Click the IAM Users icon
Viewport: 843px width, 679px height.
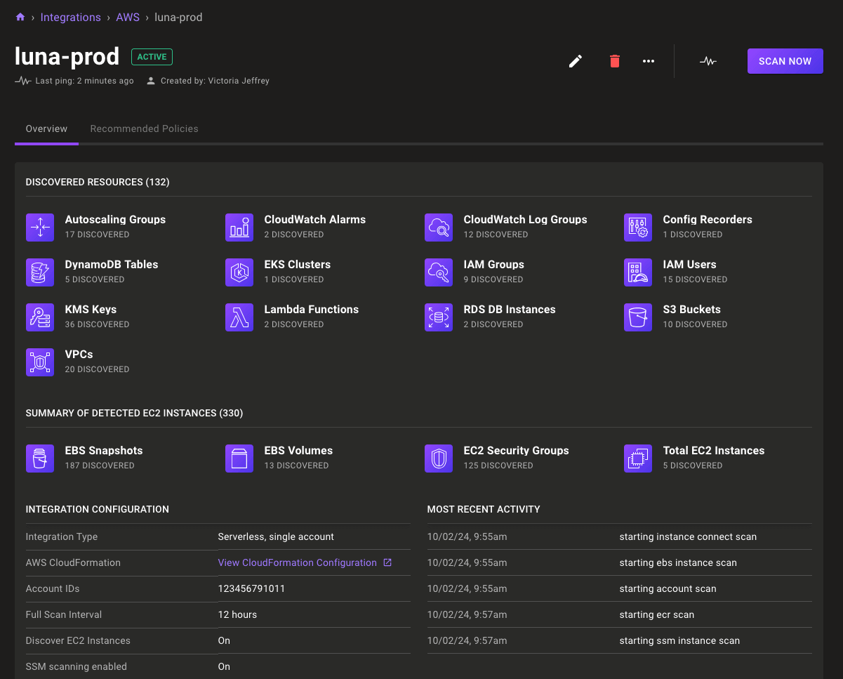638,272
